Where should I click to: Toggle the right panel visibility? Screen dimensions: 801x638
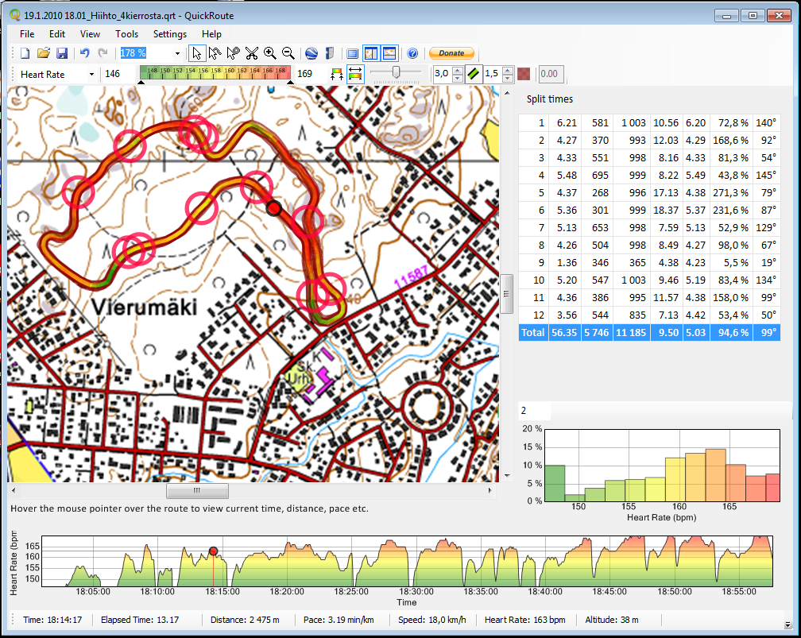pyautogui.click(x=371, y=53)
